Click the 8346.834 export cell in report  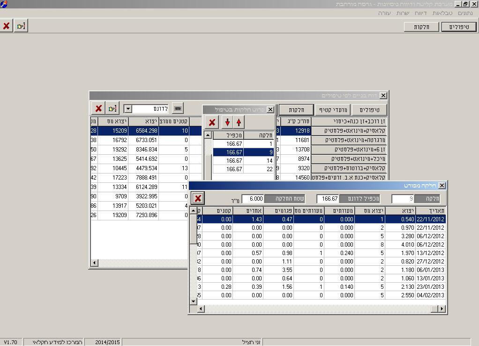coord(143,150)
